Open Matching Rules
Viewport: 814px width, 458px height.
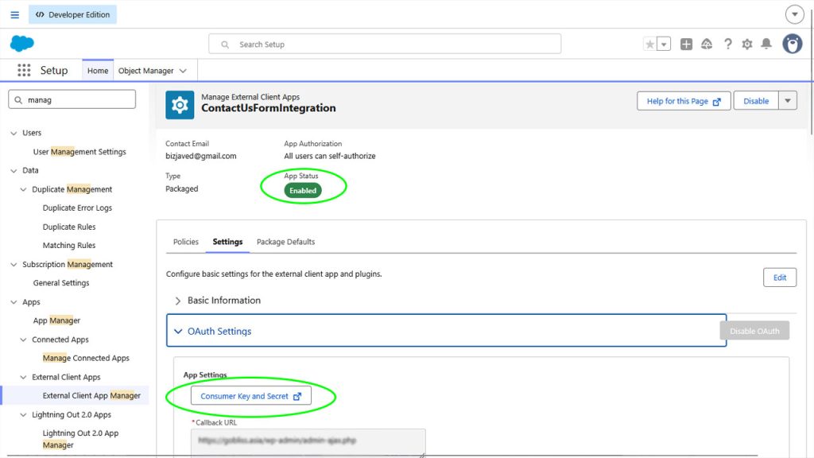point(69,245)
